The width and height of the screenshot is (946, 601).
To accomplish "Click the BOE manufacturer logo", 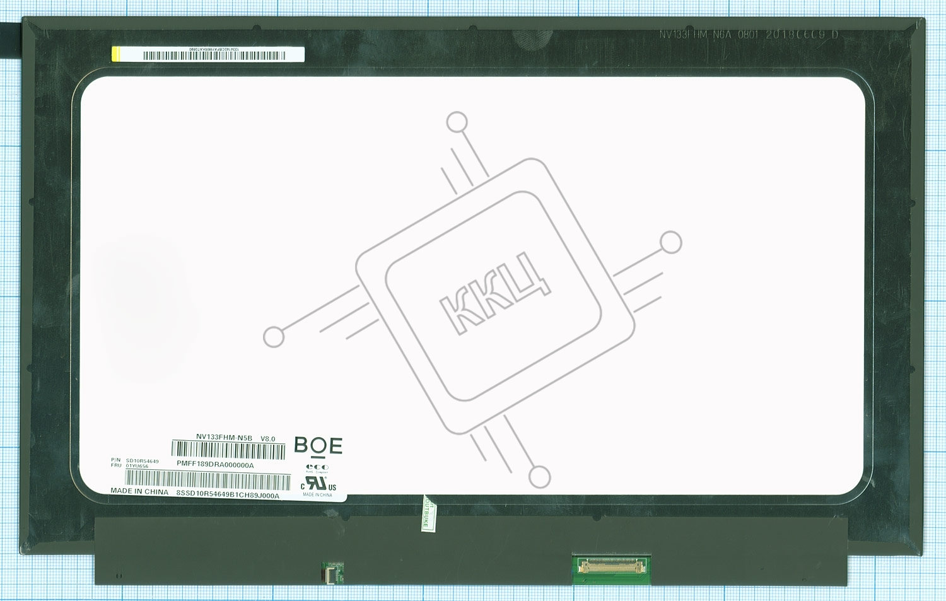I will click(x=318, y=446).
